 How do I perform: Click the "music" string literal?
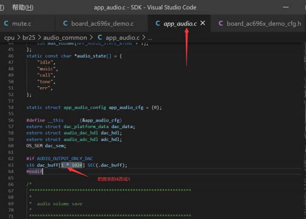(46, 69)
